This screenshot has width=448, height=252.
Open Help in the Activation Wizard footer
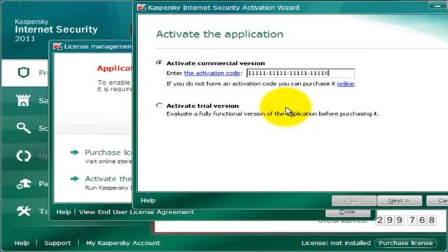click(x=148, y=201)
